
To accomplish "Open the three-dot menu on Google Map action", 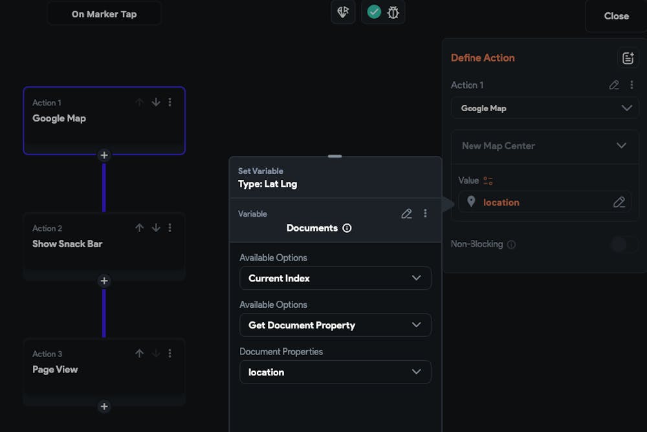I will 170,102.
